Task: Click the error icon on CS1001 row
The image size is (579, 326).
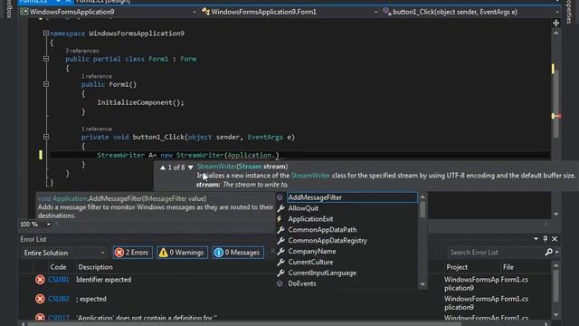Action: click(40, 280)
